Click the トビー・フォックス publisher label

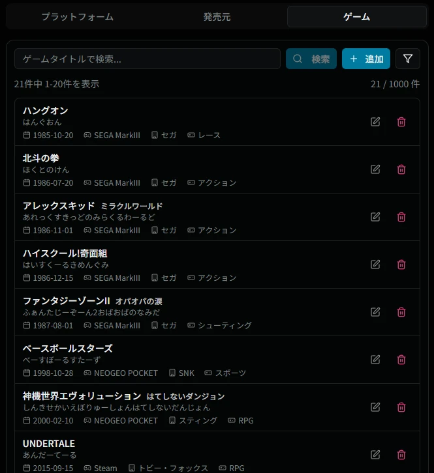point(173,468)
